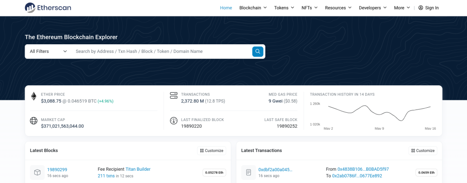Click the Etherscan logo
Viewport: 467px width, 183px height.
click(x=48, y=8)
